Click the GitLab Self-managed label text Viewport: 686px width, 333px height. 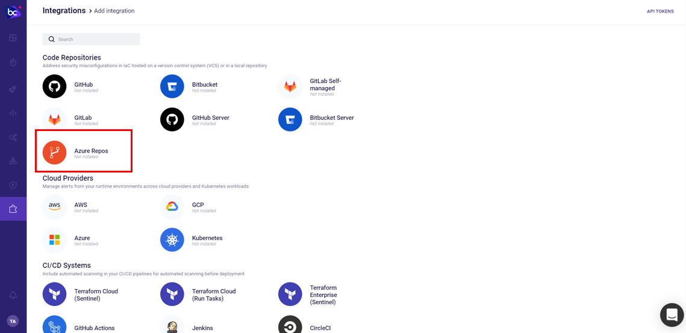[325, 85]
